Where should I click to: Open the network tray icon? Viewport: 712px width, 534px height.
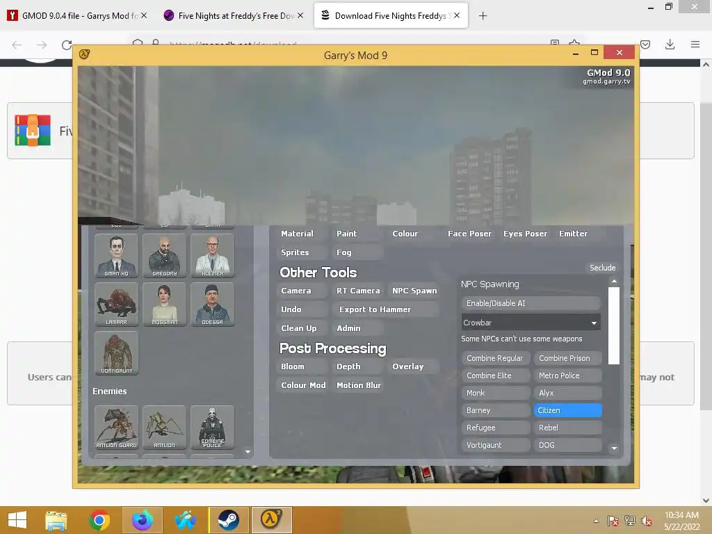[x=630, y=521]
